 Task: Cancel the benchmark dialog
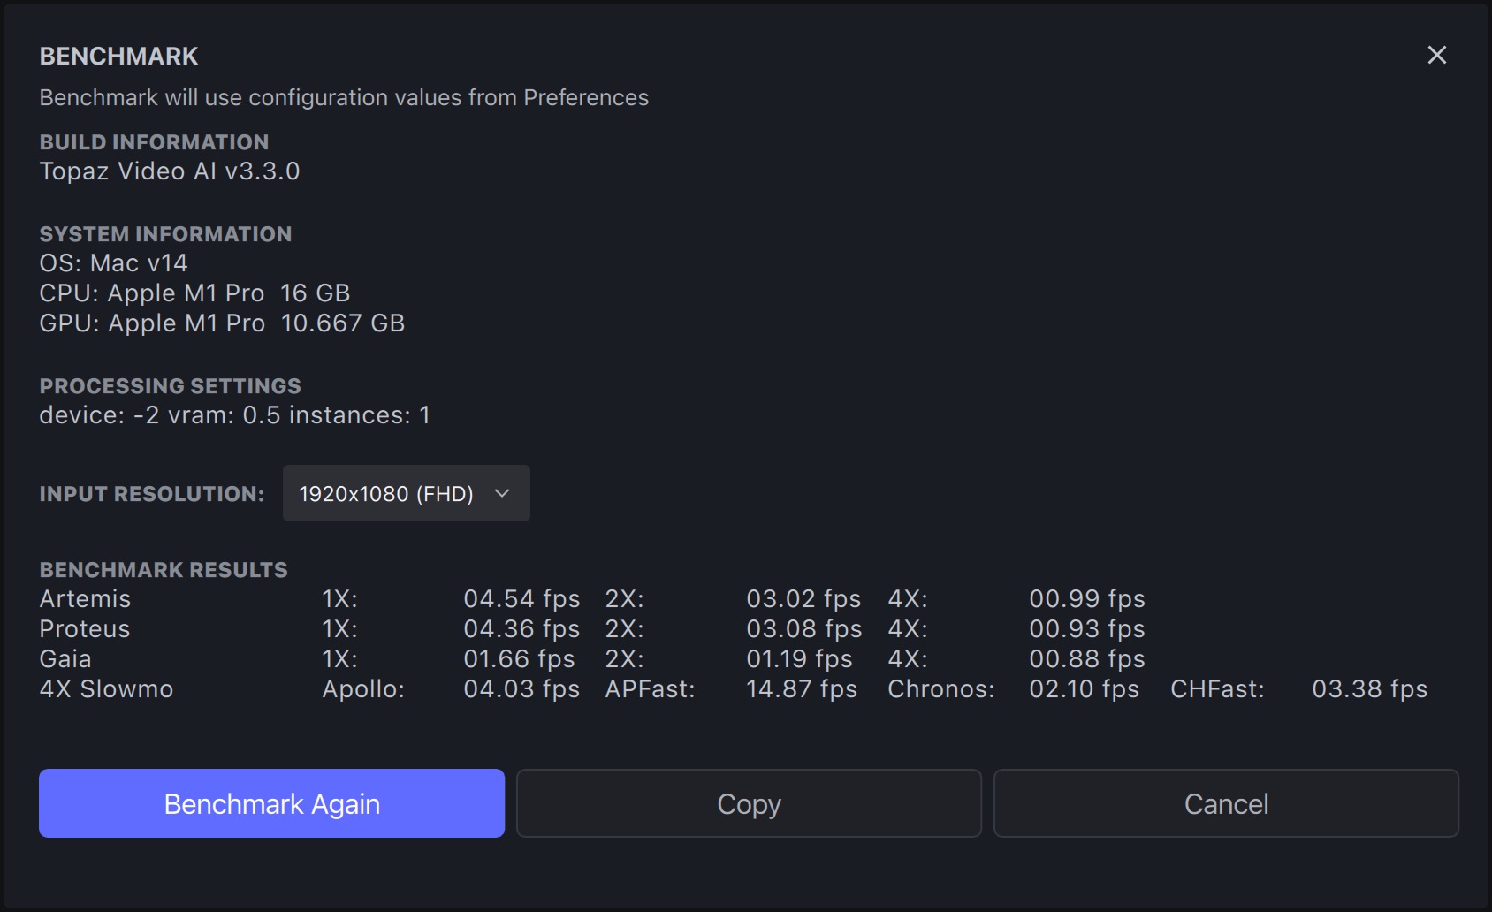tap(1226, 803)
